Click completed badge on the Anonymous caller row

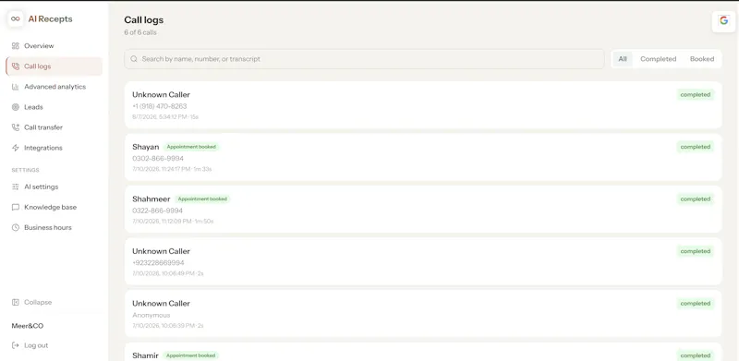click(696, 304)
